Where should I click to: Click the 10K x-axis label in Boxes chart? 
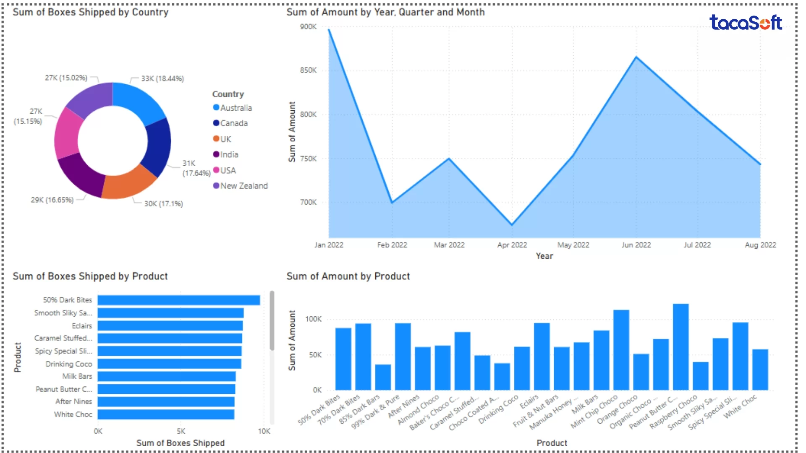click(264, 431)
